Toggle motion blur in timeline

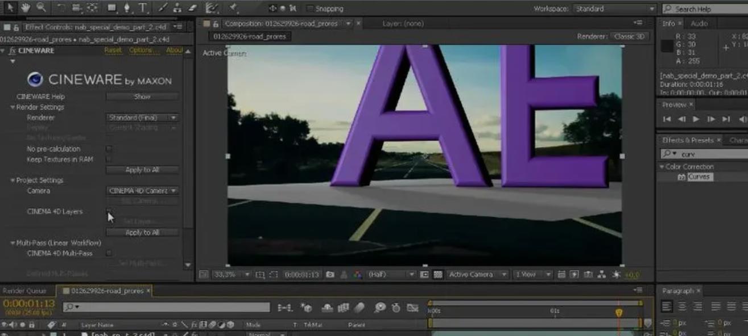click(359, 308)
